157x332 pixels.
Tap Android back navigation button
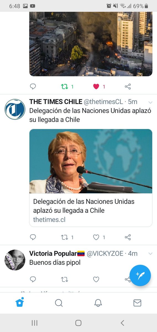122,323
